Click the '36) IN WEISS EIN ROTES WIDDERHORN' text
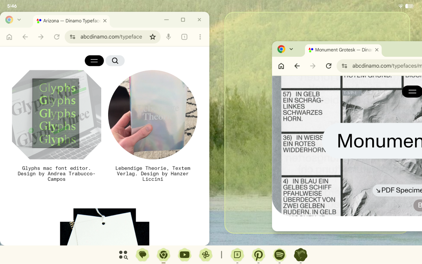Viewport: 422px width, 264px height. pyautogui.click(x=304, y=144)
